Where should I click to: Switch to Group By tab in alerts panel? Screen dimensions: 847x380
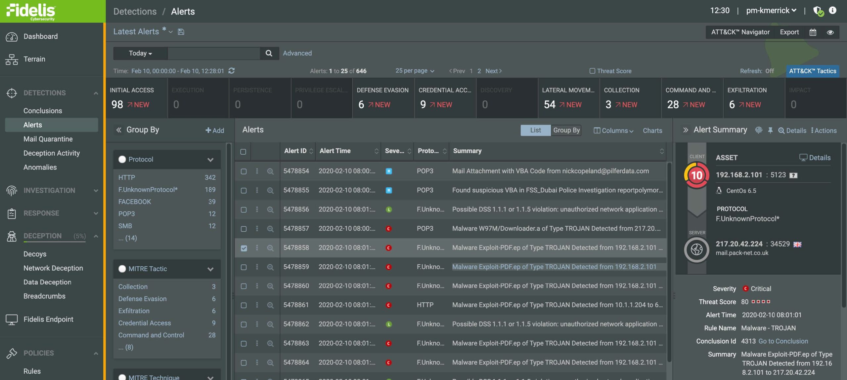click(x=567, y=130)
